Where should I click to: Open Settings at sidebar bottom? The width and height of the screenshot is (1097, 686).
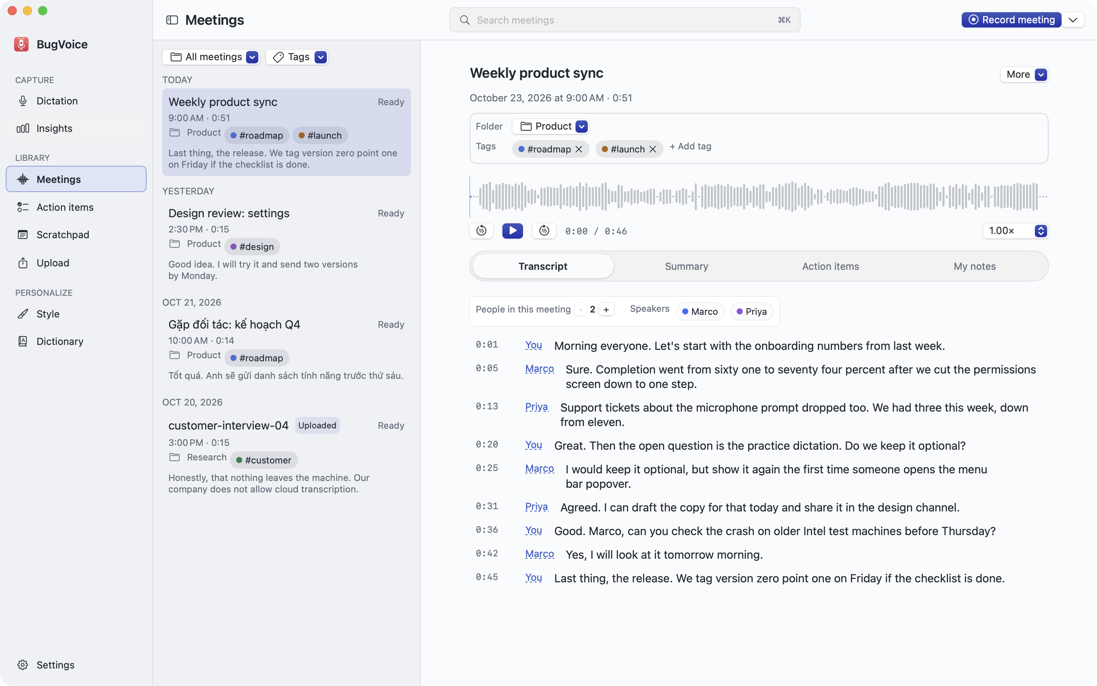pyautogui.click(x=76, y=665)
